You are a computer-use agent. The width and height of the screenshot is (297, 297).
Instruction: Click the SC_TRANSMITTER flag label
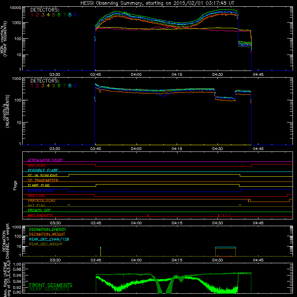(x=43, y=180)
